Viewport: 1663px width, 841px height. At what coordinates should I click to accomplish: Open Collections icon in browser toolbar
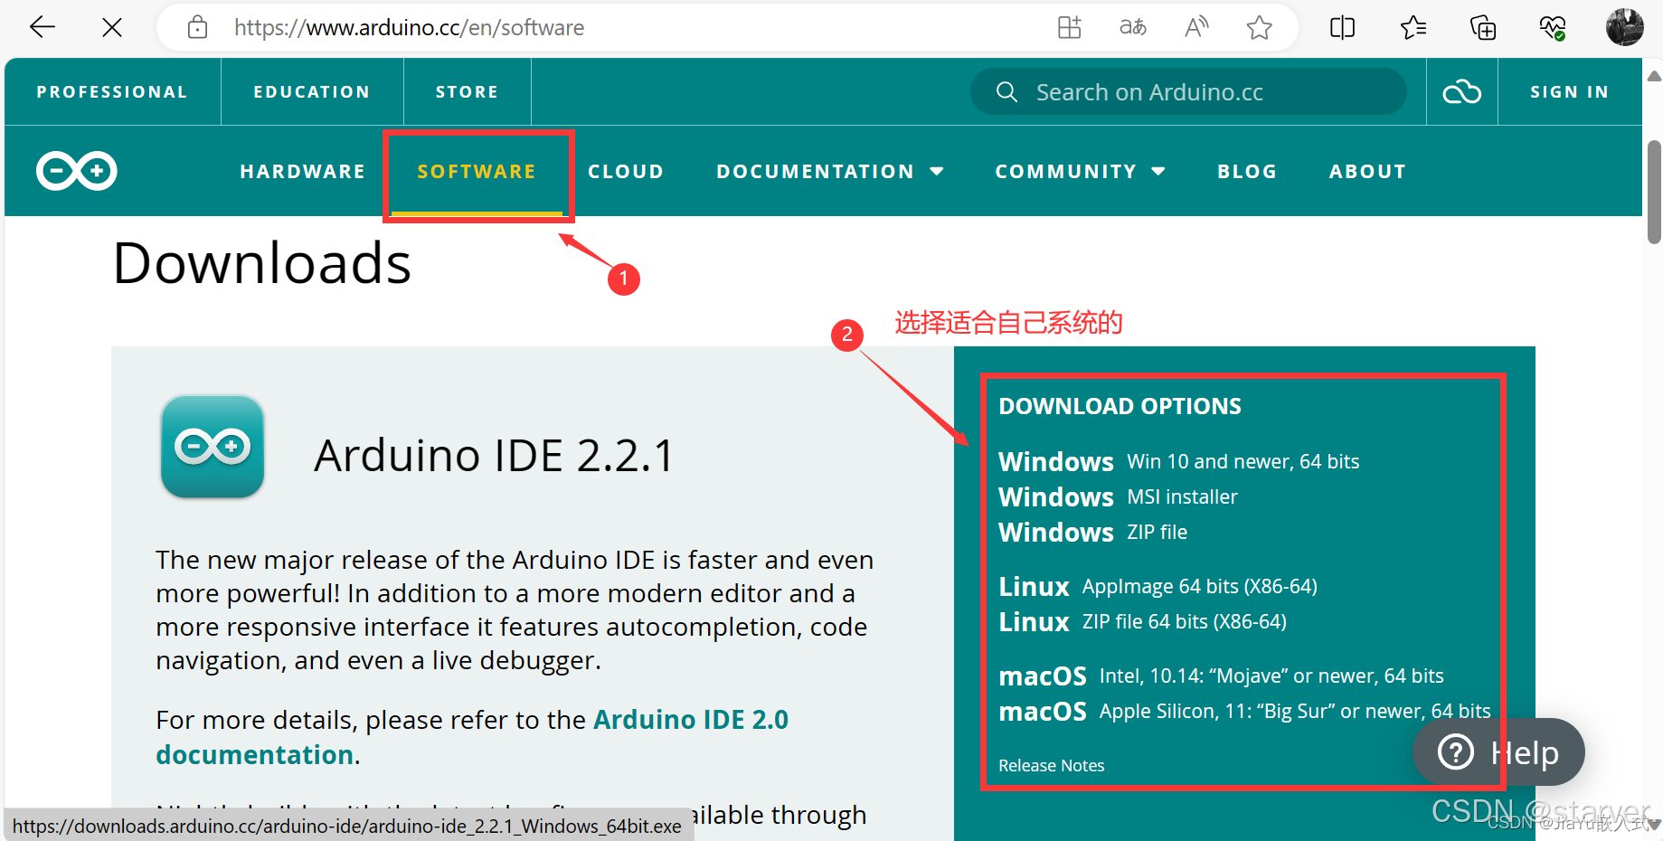tap(1483, 28)
